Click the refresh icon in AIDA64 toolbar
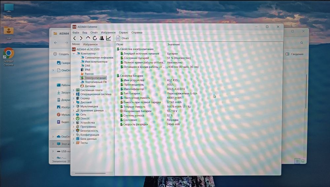The height and width of the screenshot is (187, 330). click(x=95, y=38)
